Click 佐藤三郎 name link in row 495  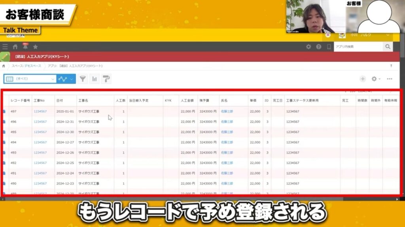227,132
